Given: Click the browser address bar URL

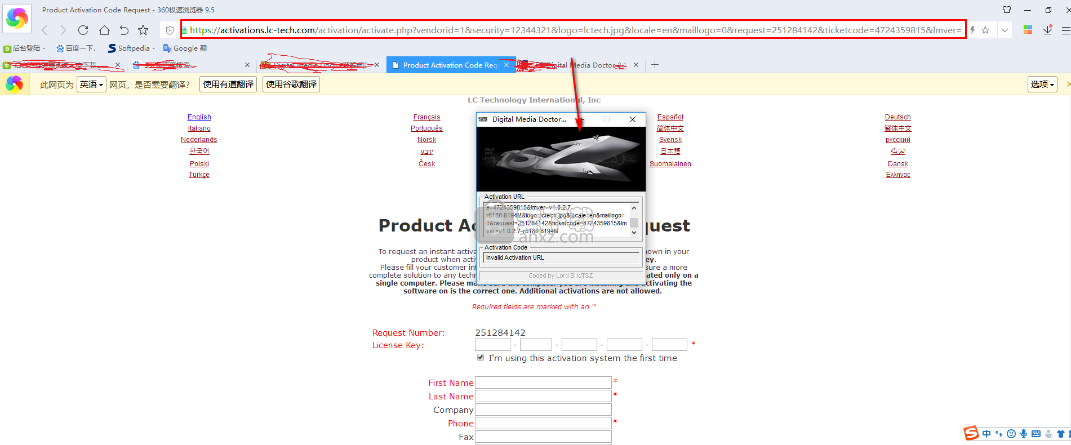Looking at the screenshot, I should pyautogui.click(x=575, y=30).
